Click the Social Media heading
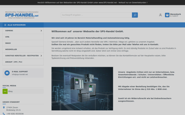The height and width of the screenshot is (115, 185). click(x=9, y=86)
